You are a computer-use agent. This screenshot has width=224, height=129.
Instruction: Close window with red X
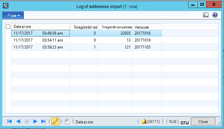point(214,4)
